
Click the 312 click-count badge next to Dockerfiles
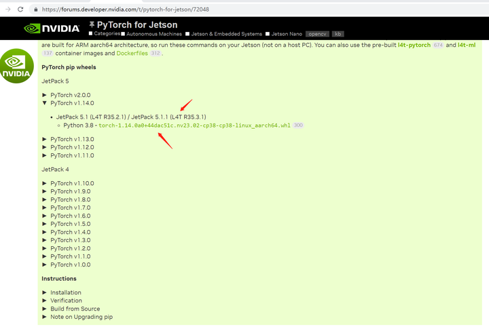point(156,54)
